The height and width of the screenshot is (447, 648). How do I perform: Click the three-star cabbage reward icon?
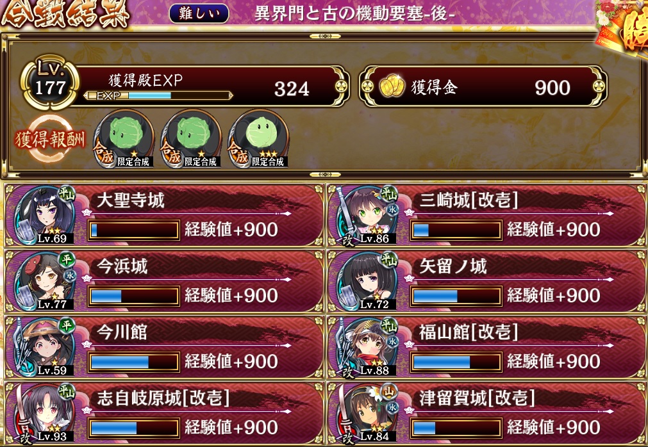[x=258, y=139]
